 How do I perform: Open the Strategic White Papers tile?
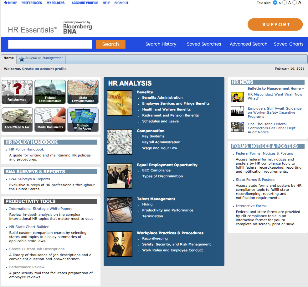(83, 120)
